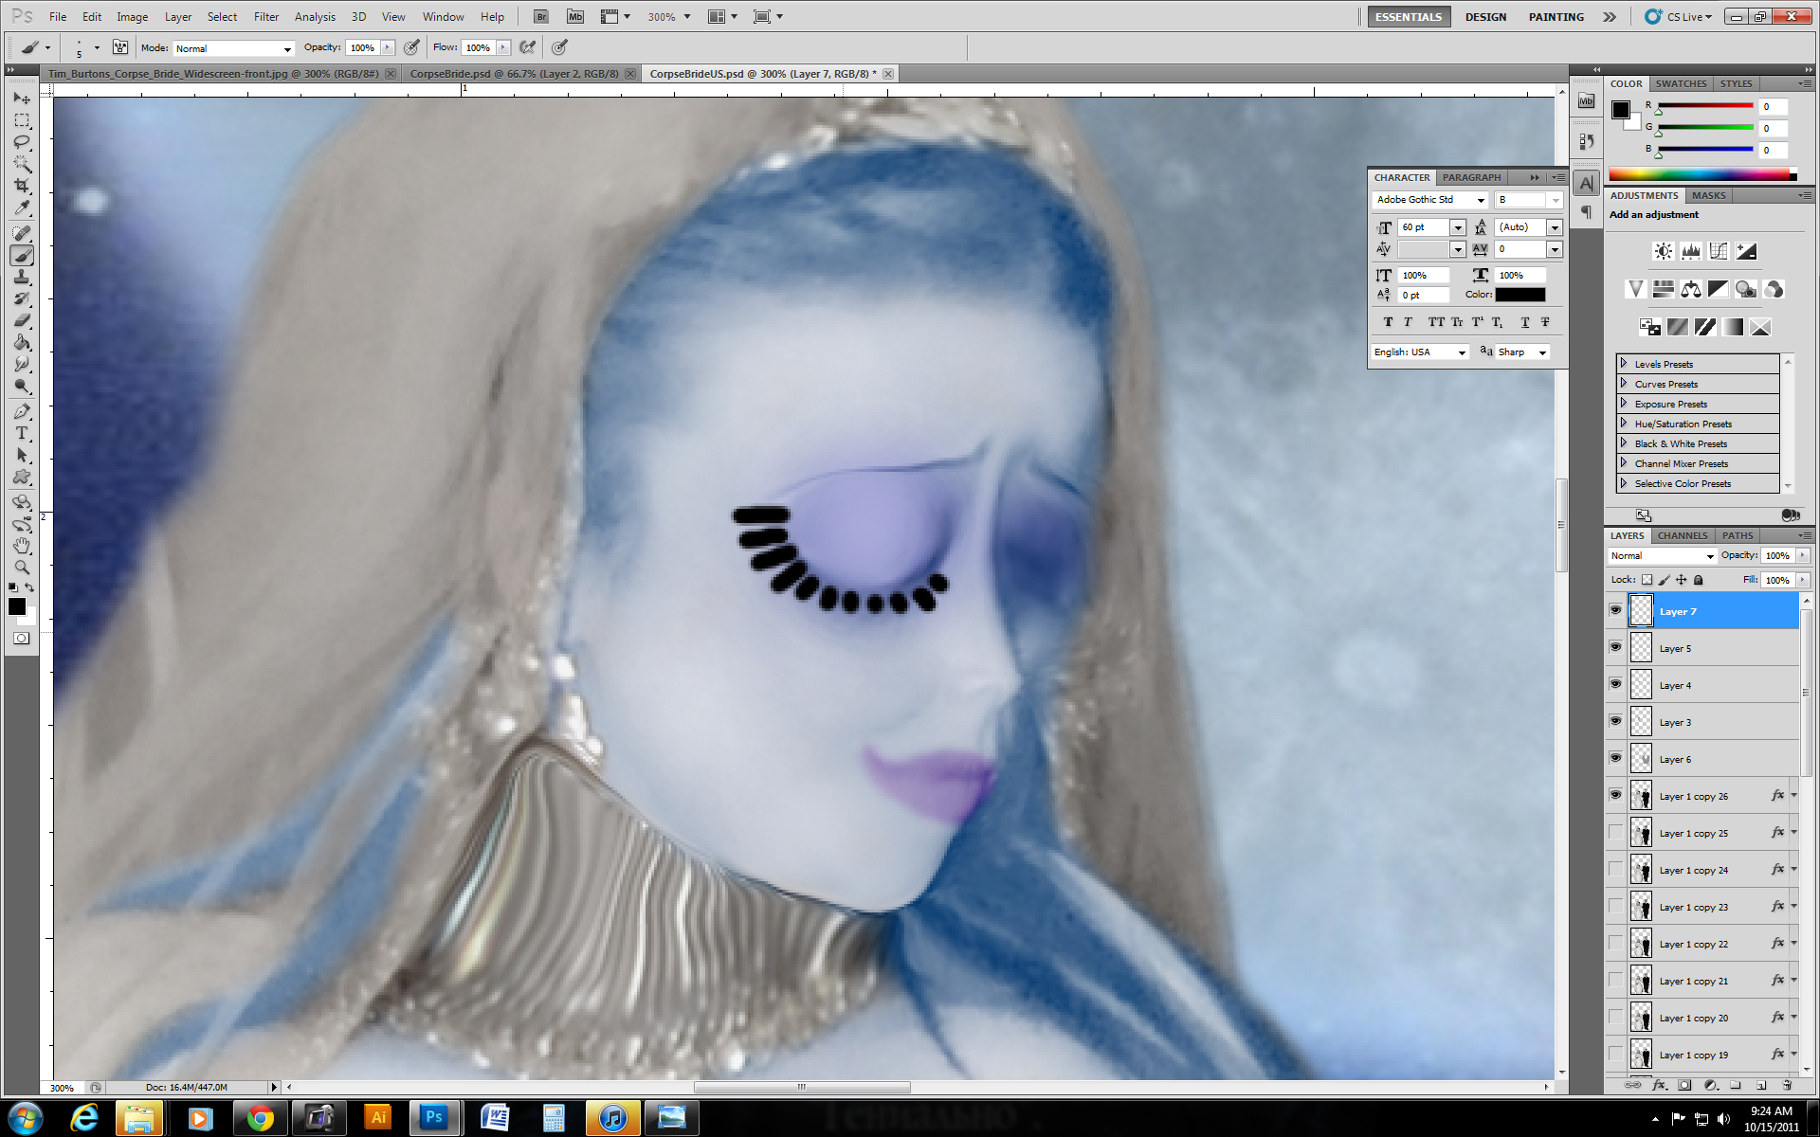Viewport: 1820px width, 1137px height.
Task: Click the Character panel text color swatch
Action: [x=1520, y=296]
